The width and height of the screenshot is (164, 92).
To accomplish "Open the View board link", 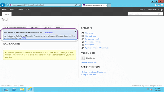I will (x=89, y=33).
